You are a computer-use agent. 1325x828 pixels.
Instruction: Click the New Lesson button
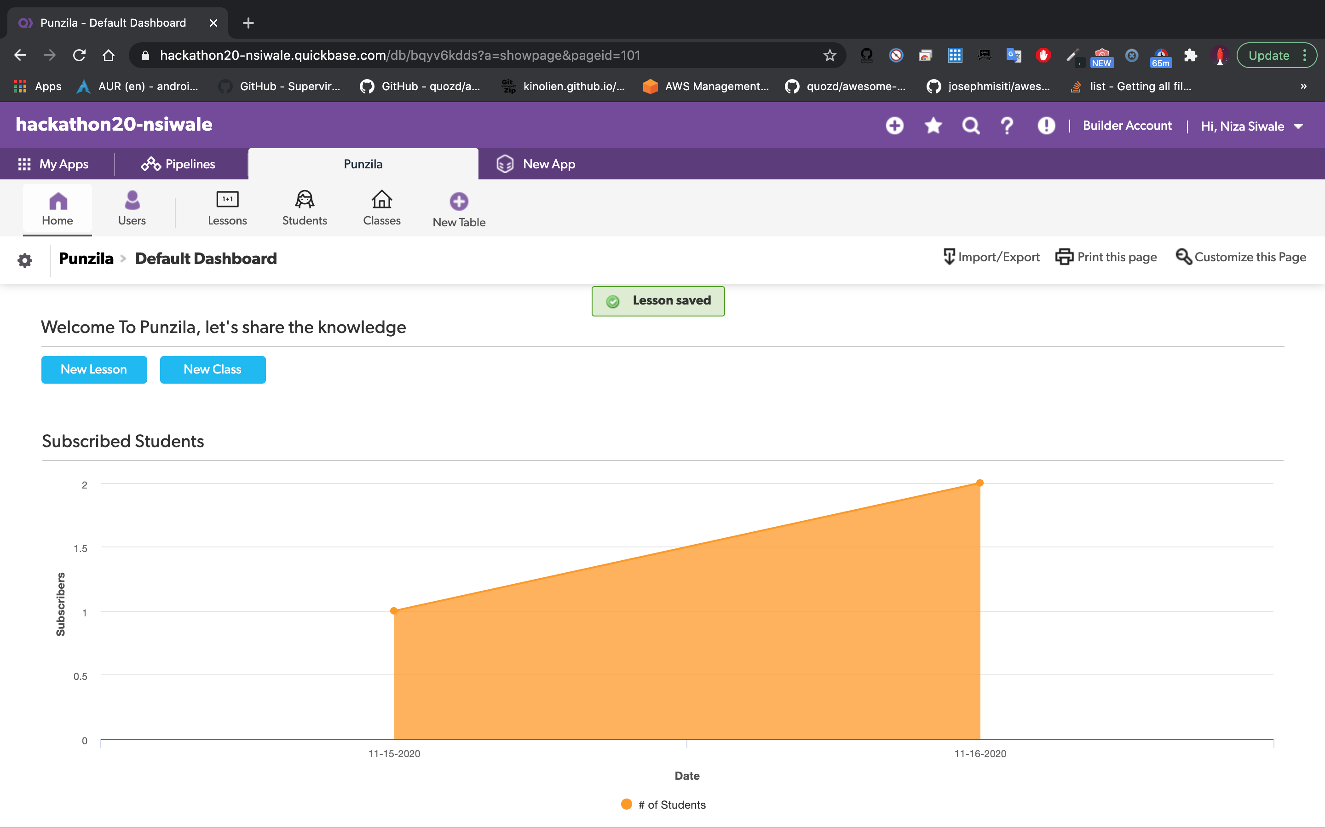point(94,370)
